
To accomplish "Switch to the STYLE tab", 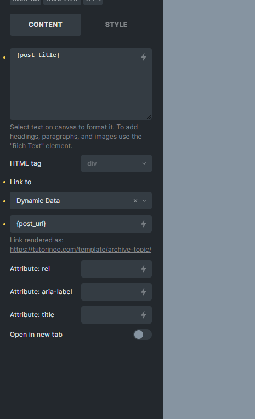I will [x=116, y=25].
